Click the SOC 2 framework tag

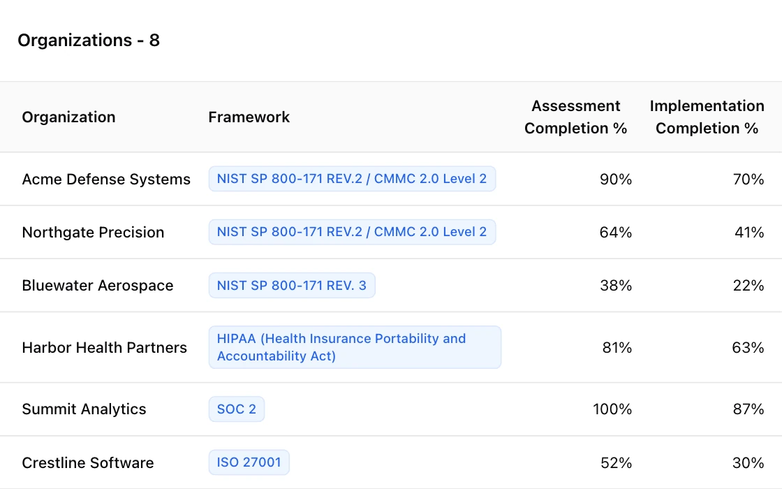click(x=237, y=409)
